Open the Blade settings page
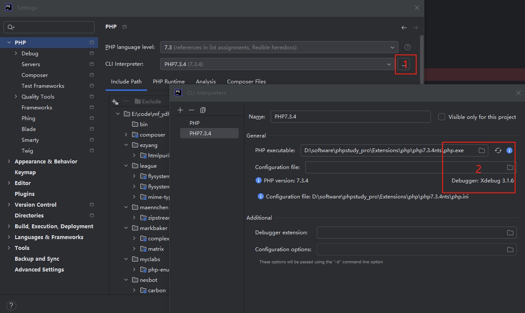 coord(28,129)
